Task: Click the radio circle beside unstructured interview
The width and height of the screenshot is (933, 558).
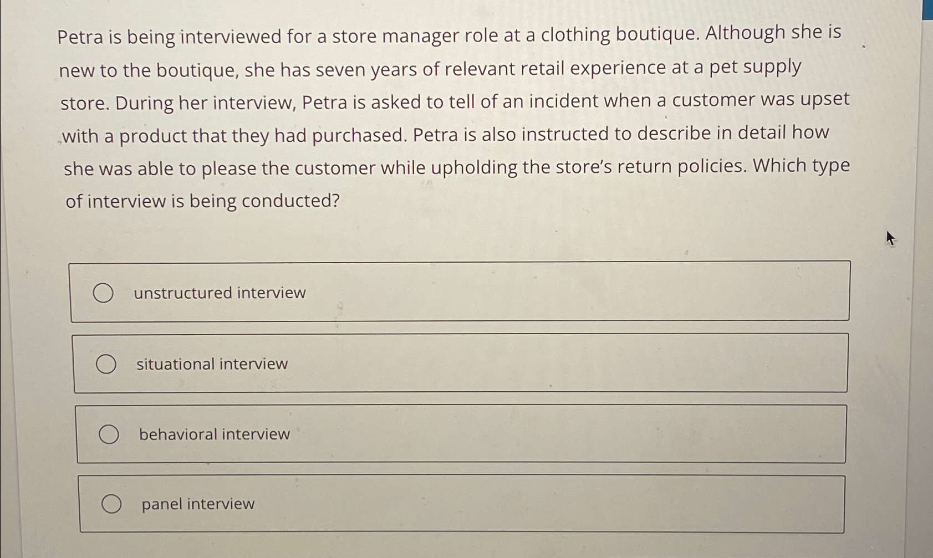Action: click(x=105, y=292)
